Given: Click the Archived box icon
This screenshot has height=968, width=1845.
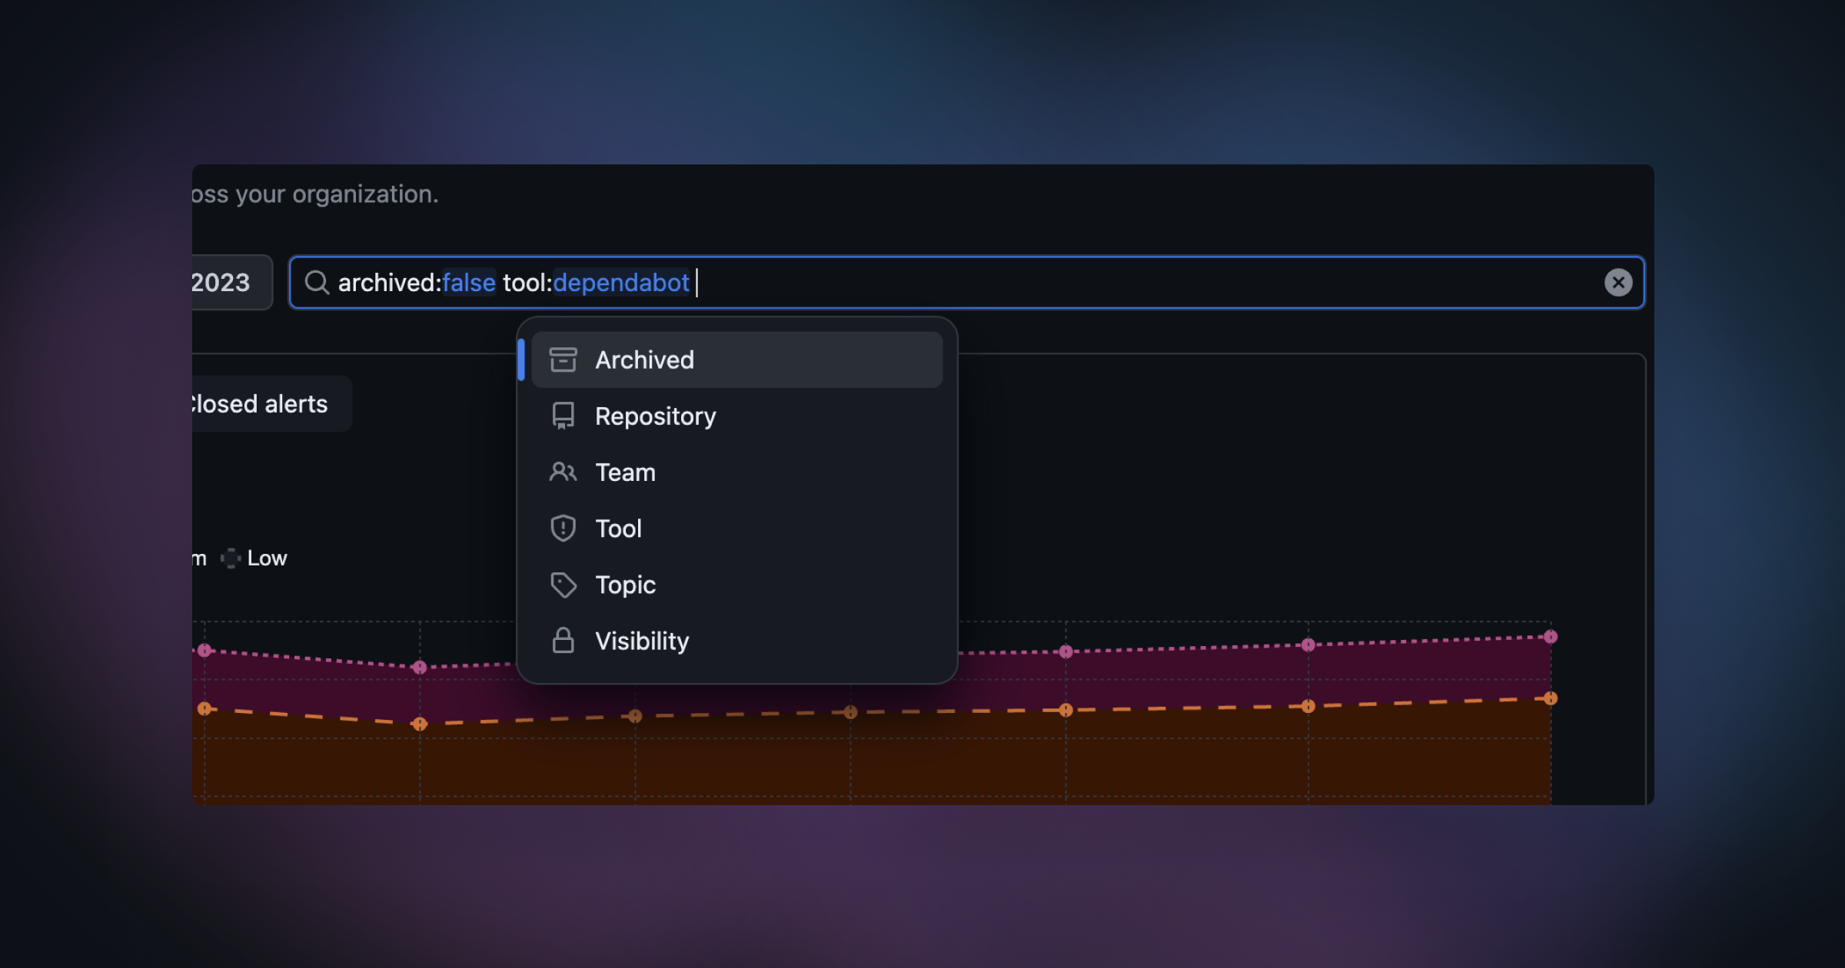Looking at the screenshot, I should (563, 360).
